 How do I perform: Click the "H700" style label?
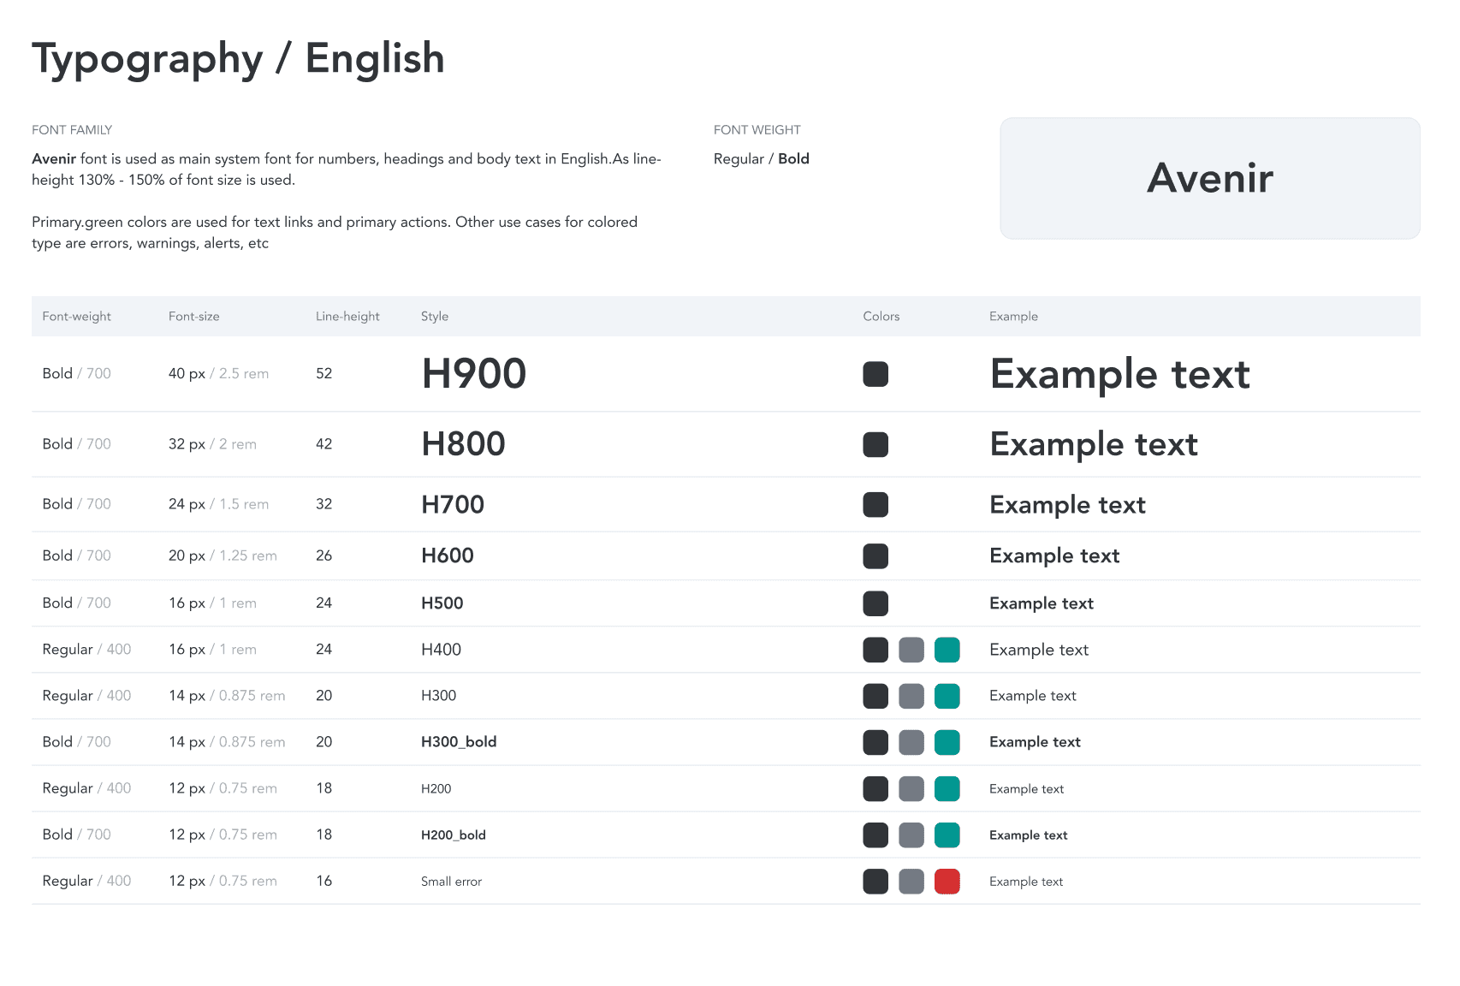pyautogui.click(x=453, y=505)
